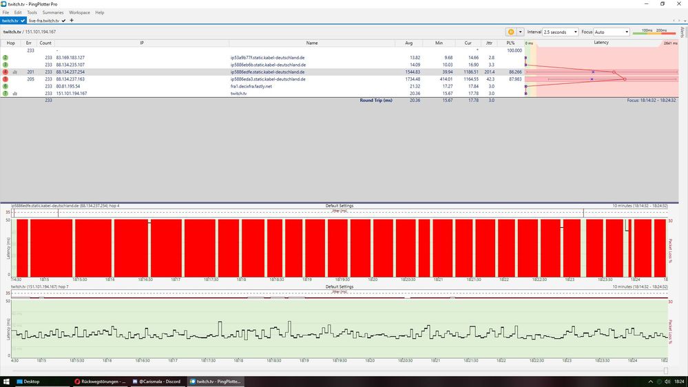Toggle timeline graph icon for hop 7
The width and height of the screenshot is (688, 387).
pos(15,93)
